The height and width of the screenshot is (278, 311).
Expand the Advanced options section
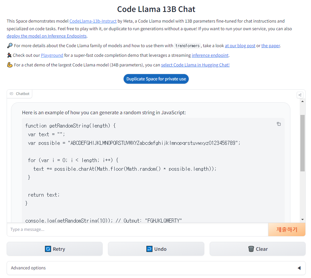pos(156,268)
